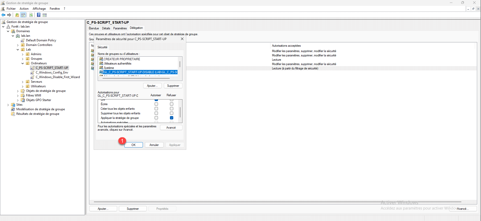The height and width of the screenshot is (221, 481).
Task: Click the Modélisation de stratégie de groupe node
Action: (x=40, y=109)
